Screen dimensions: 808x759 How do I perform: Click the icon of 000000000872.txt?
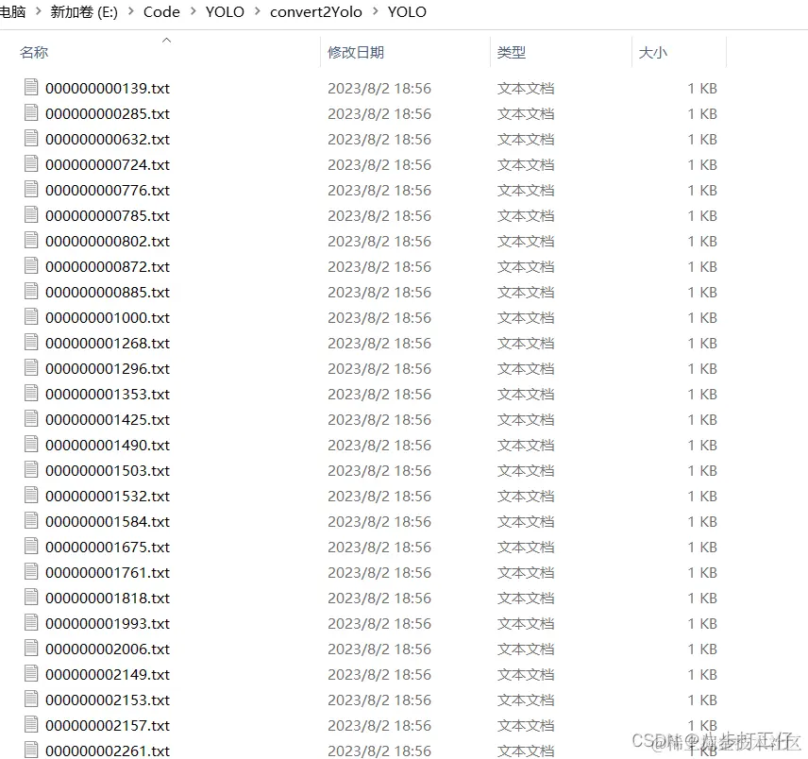pyautogui.click(x=31, y=265)
